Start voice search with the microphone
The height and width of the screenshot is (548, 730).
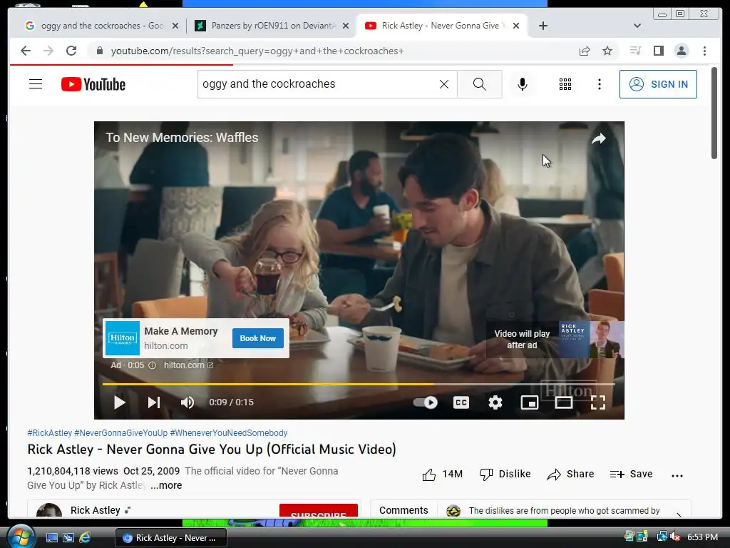(x=523, y=84)
